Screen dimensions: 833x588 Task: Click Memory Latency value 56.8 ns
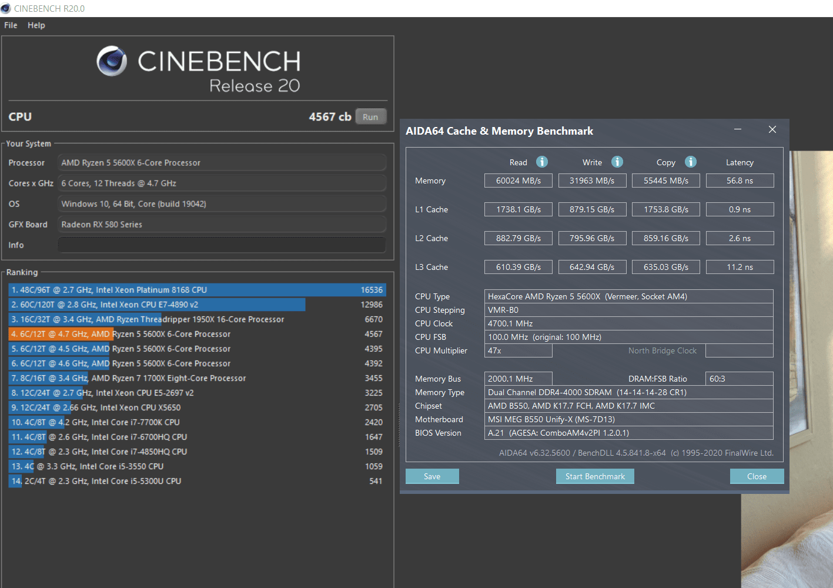pos(740,181)
